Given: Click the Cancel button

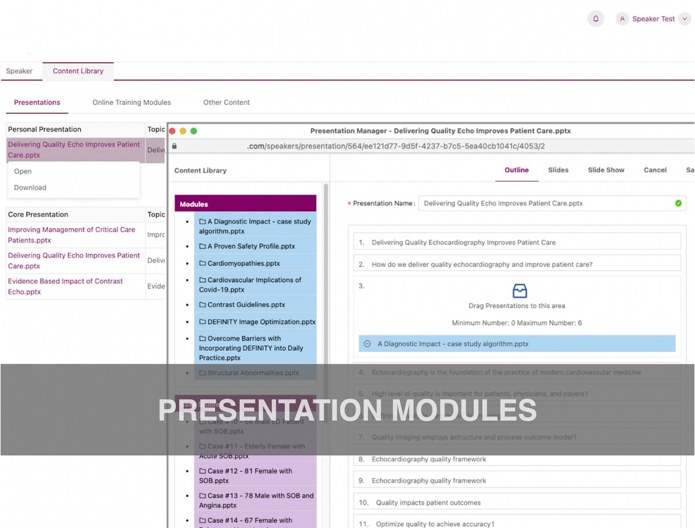Looking at the screenshot, I should tap(655, 170).
